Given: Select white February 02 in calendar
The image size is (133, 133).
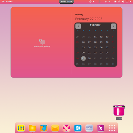Looking at the screenshot, I should (x=101, y=37).
